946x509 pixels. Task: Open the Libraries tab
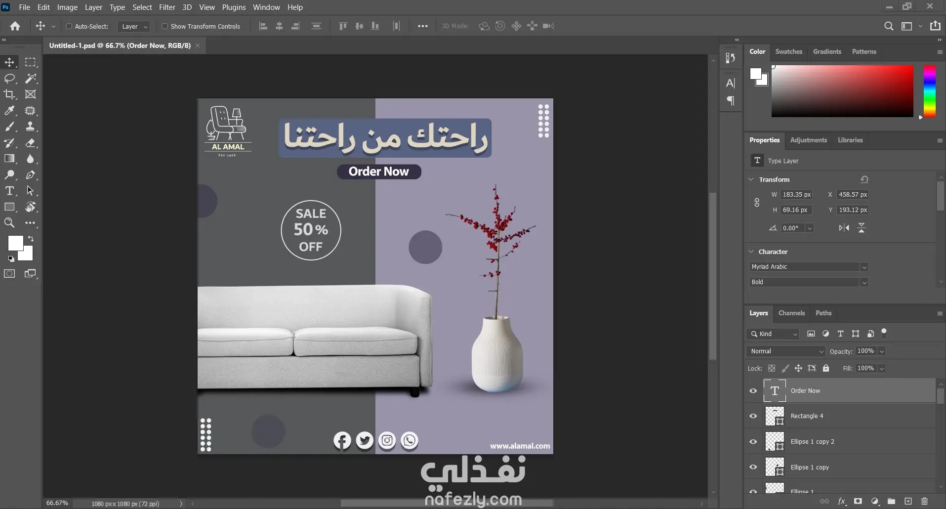pos(850,140)
